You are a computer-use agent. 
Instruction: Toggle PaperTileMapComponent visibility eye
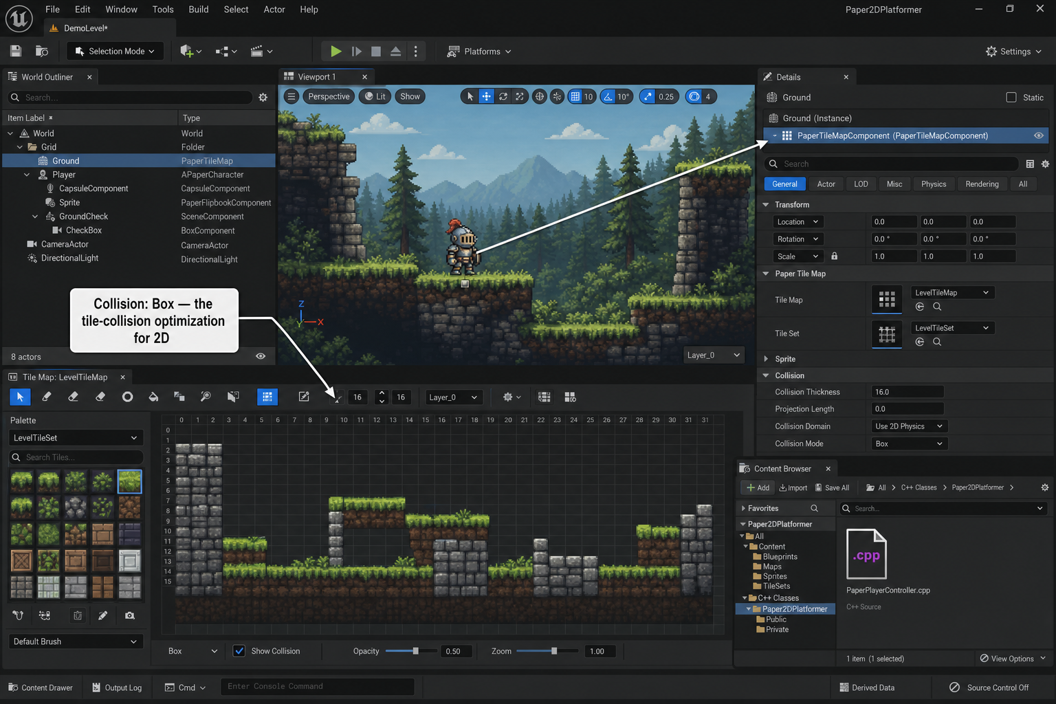[1039, 135]
